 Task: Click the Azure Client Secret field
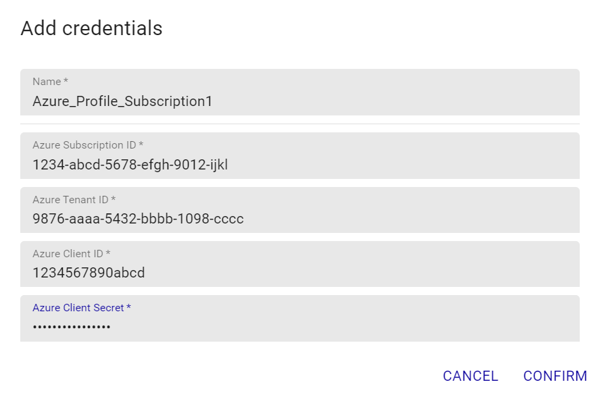[299, 318]
